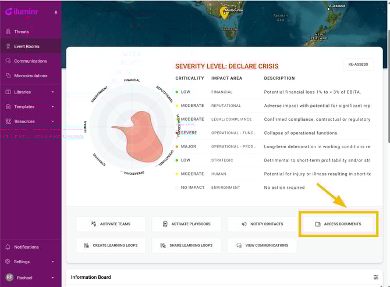390x287 pixels.
Task: Expand the Libraries menu arrow
Action: click(52, 92)
